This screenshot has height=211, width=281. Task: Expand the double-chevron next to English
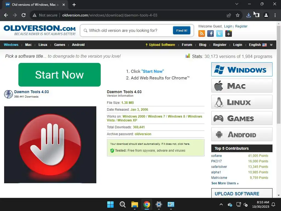pyautogui.click(x=271, y=45)
